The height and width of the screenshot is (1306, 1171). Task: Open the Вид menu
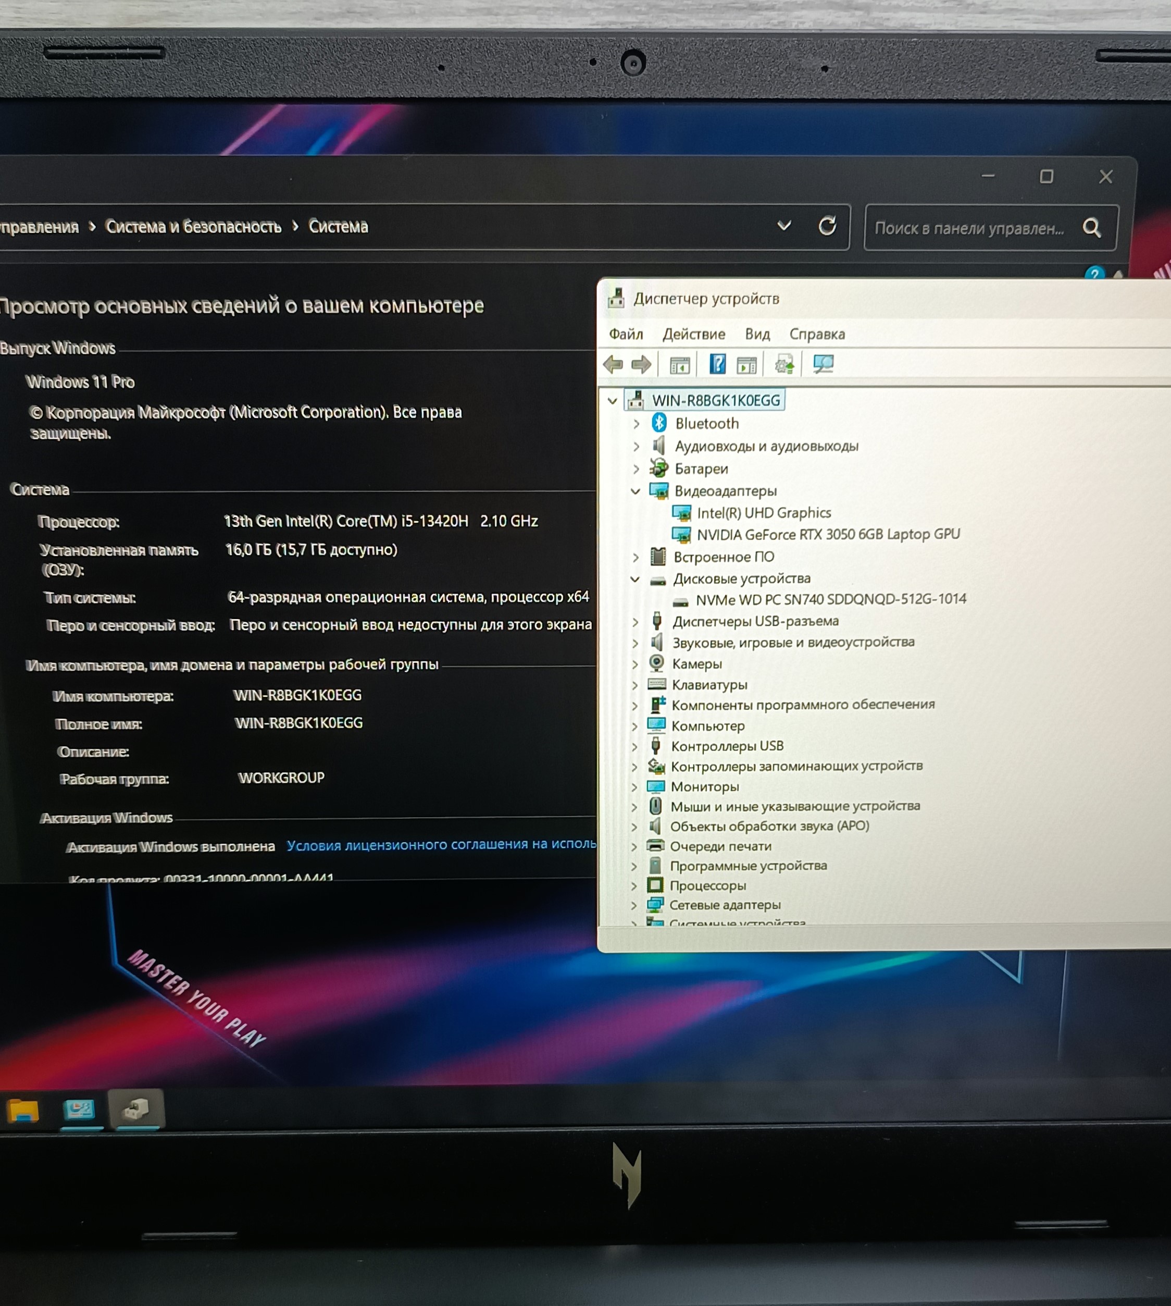[757, 334]
